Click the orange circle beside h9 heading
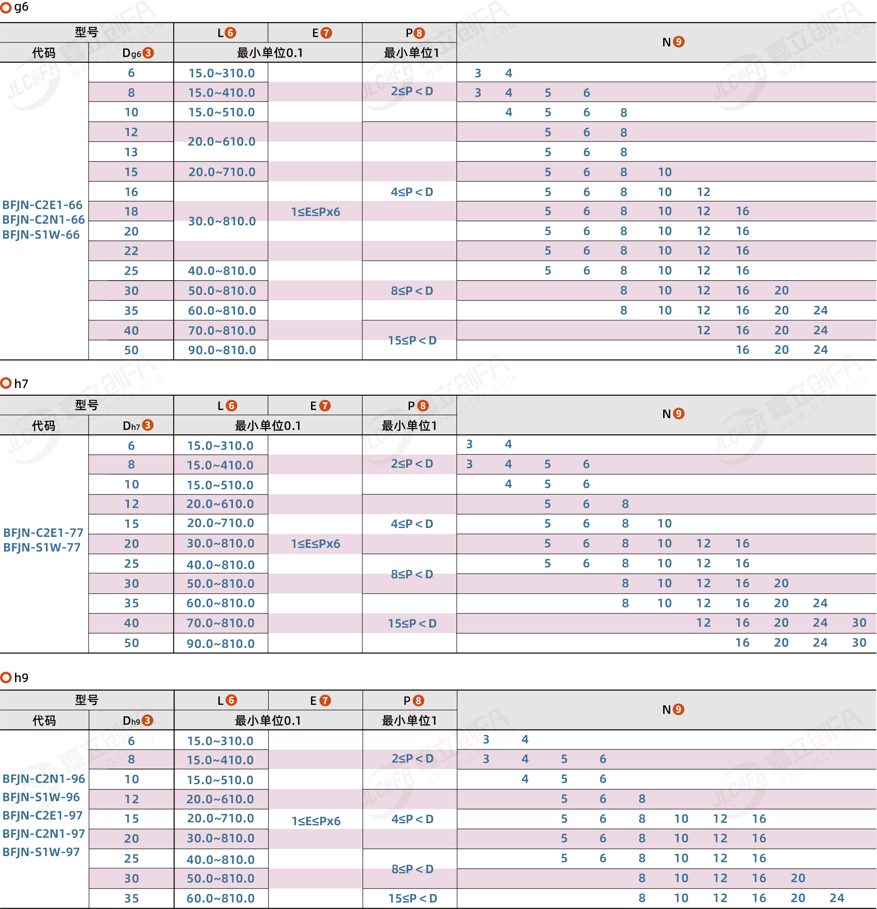This screenshot has height=909, width=877. pyautogui.click(x=6, y=678)
